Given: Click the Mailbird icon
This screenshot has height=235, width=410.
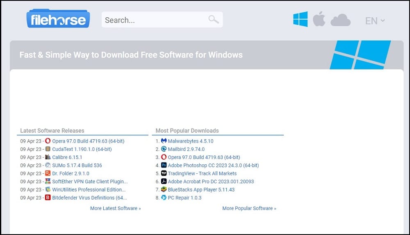Looking at the screenshot, I should point(164,149).
